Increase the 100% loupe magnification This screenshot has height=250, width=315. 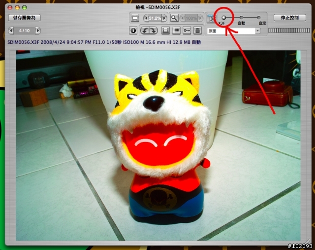200,18
